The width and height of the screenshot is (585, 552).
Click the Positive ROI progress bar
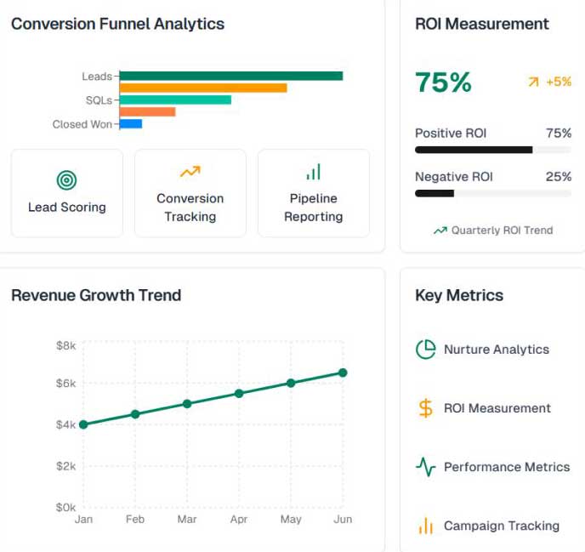[x=493, y=150]
